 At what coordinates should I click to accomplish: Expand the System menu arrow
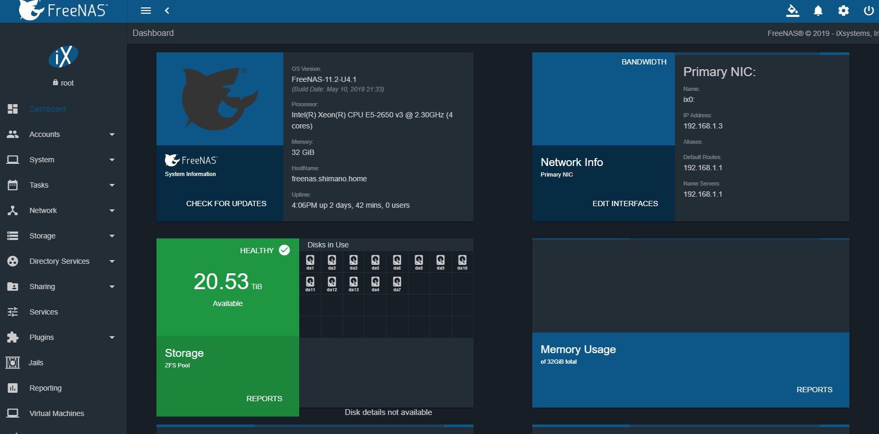click(x=112, y=160)
